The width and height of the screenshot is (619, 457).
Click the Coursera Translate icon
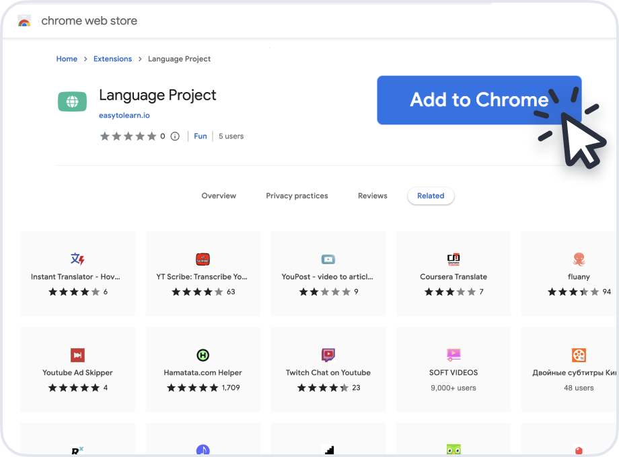click(453, 259)
